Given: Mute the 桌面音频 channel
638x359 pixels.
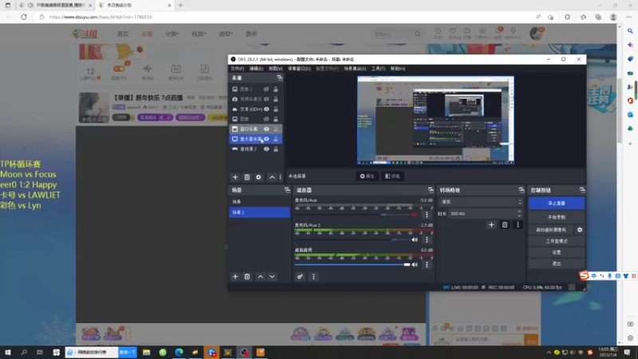Looking at the screenshot, I should 415,265.
